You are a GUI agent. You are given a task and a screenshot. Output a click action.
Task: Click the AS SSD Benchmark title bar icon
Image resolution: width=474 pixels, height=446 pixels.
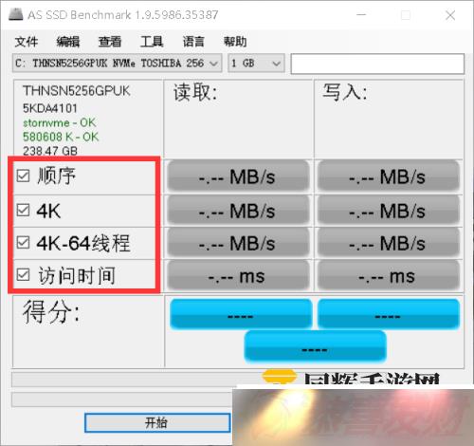[x=15, y=14]
